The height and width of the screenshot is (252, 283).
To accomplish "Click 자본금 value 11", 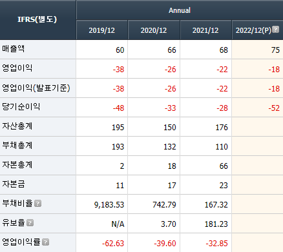I will (x=120, y=186).
